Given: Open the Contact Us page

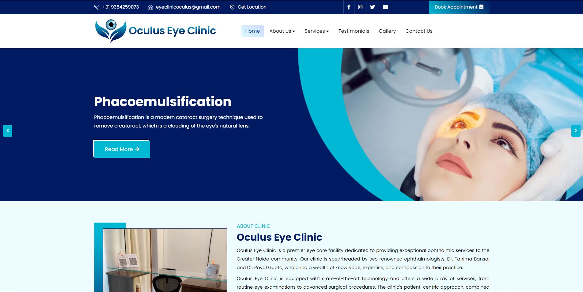Looking at the screenshot, I should tap(419, 31).
